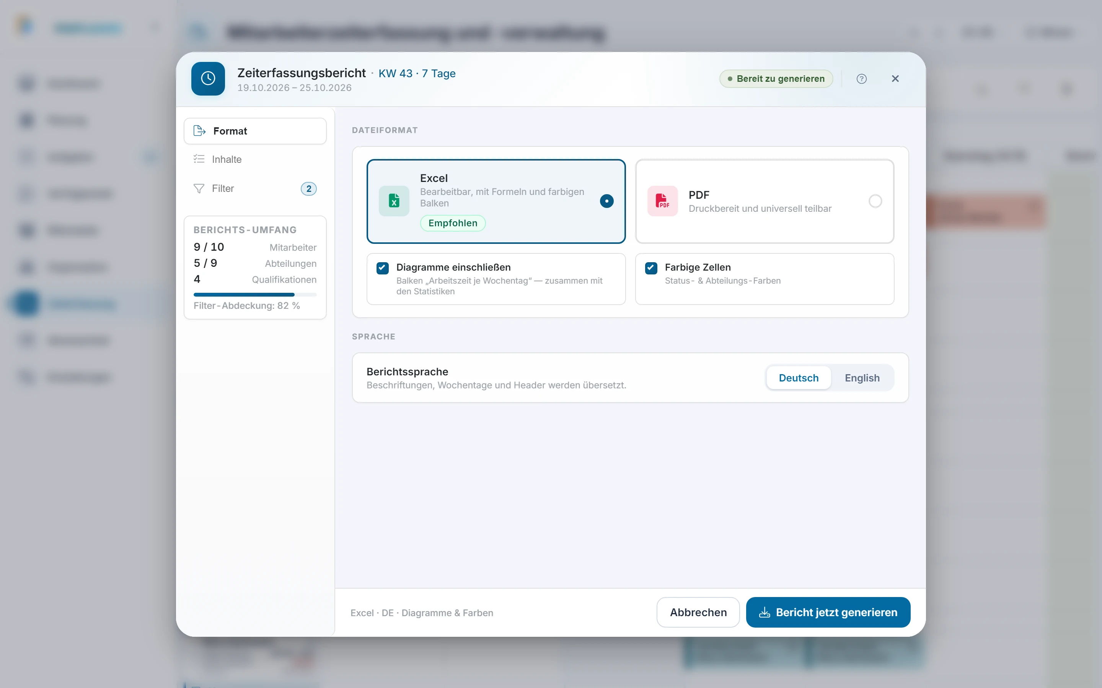Click Bericht jetzt generieren button
Screen dimensions: 1102x688
(x=828, y=612)
